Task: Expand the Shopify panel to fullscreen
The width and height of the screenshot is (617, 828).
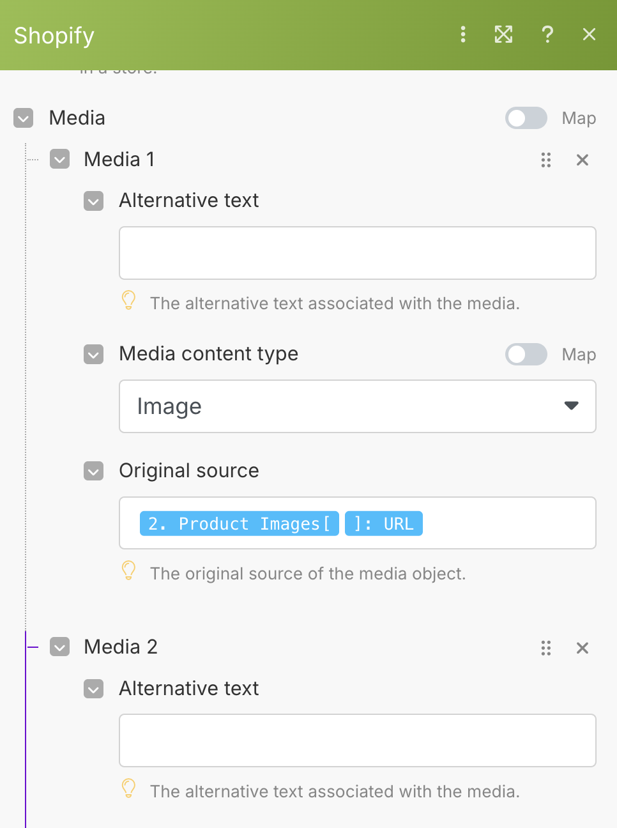Action: (x=503, y=34)
